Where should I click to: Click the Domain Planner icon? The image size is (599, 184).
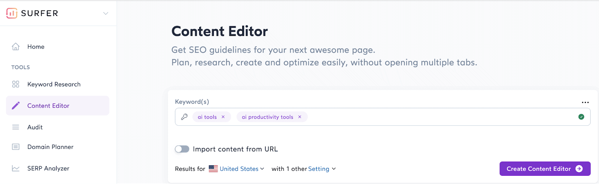point(16,147)
